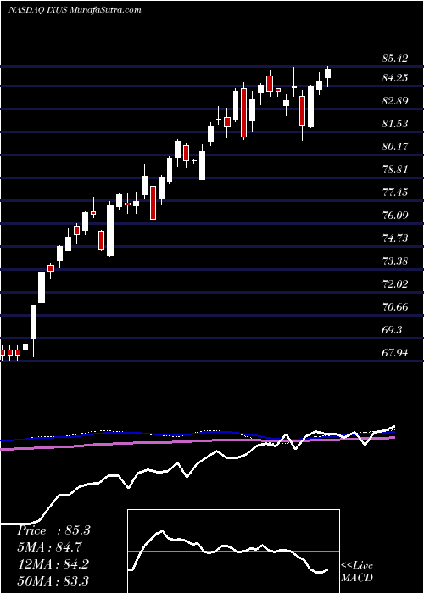This screenshot has height=594, width=424.
Task: Click the <<Live MACD label
Action: (x=357, y=572)
